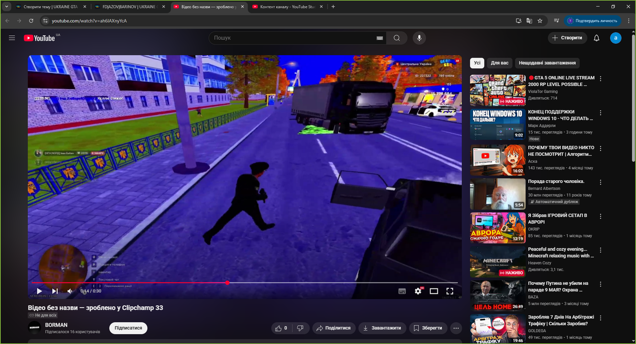Mute the video volume
The image size is (636, 344).
click(x=70, y=291)
